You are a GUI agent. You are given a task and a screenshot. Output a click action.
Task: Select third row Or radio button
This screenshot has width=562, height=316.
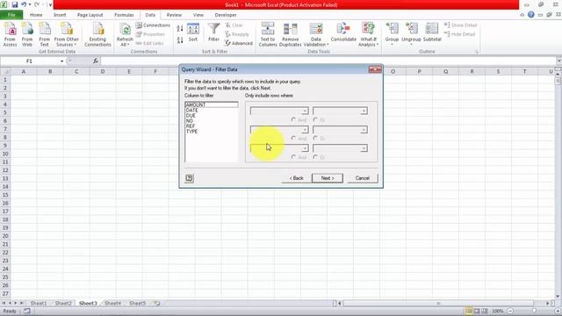pyautogui.click(x=315, y=157)
